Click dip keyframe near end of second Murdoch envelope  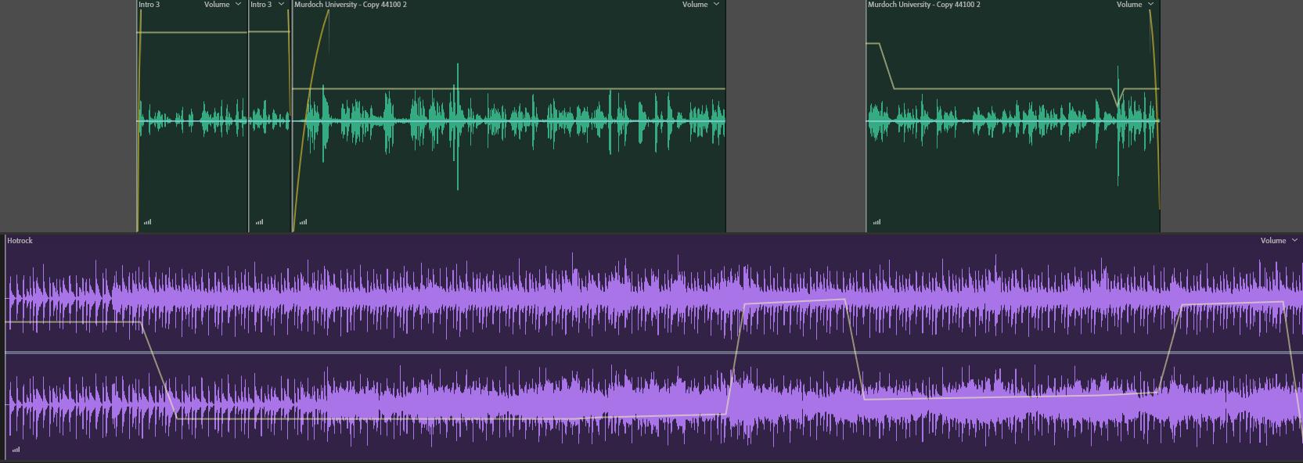point(1118,106)
